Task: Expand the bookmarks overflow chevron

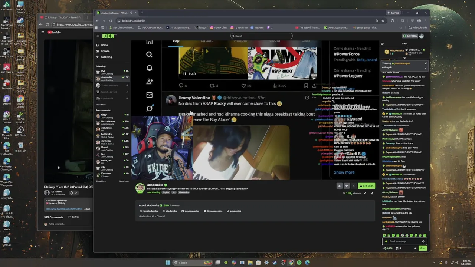Action: click(401, 27)
